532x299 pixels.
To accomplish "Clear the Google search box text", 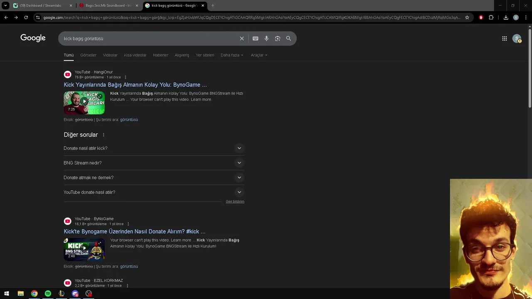I will 242,39.
